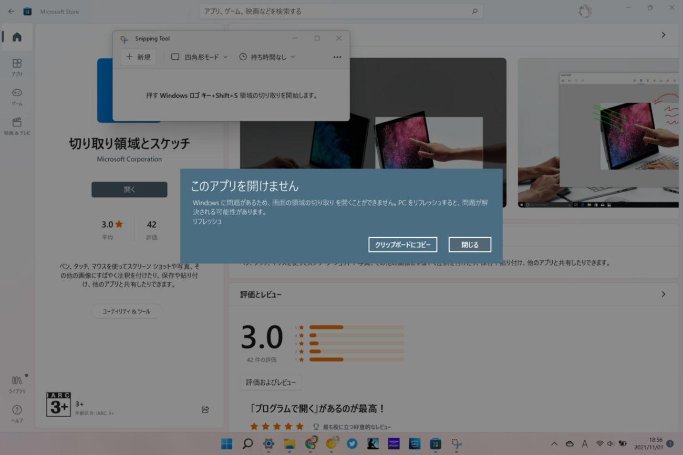The height and width of the screenshot is (455, 683).
Task: Open the Kindle app in the taskbar
Action: (373, 444)
